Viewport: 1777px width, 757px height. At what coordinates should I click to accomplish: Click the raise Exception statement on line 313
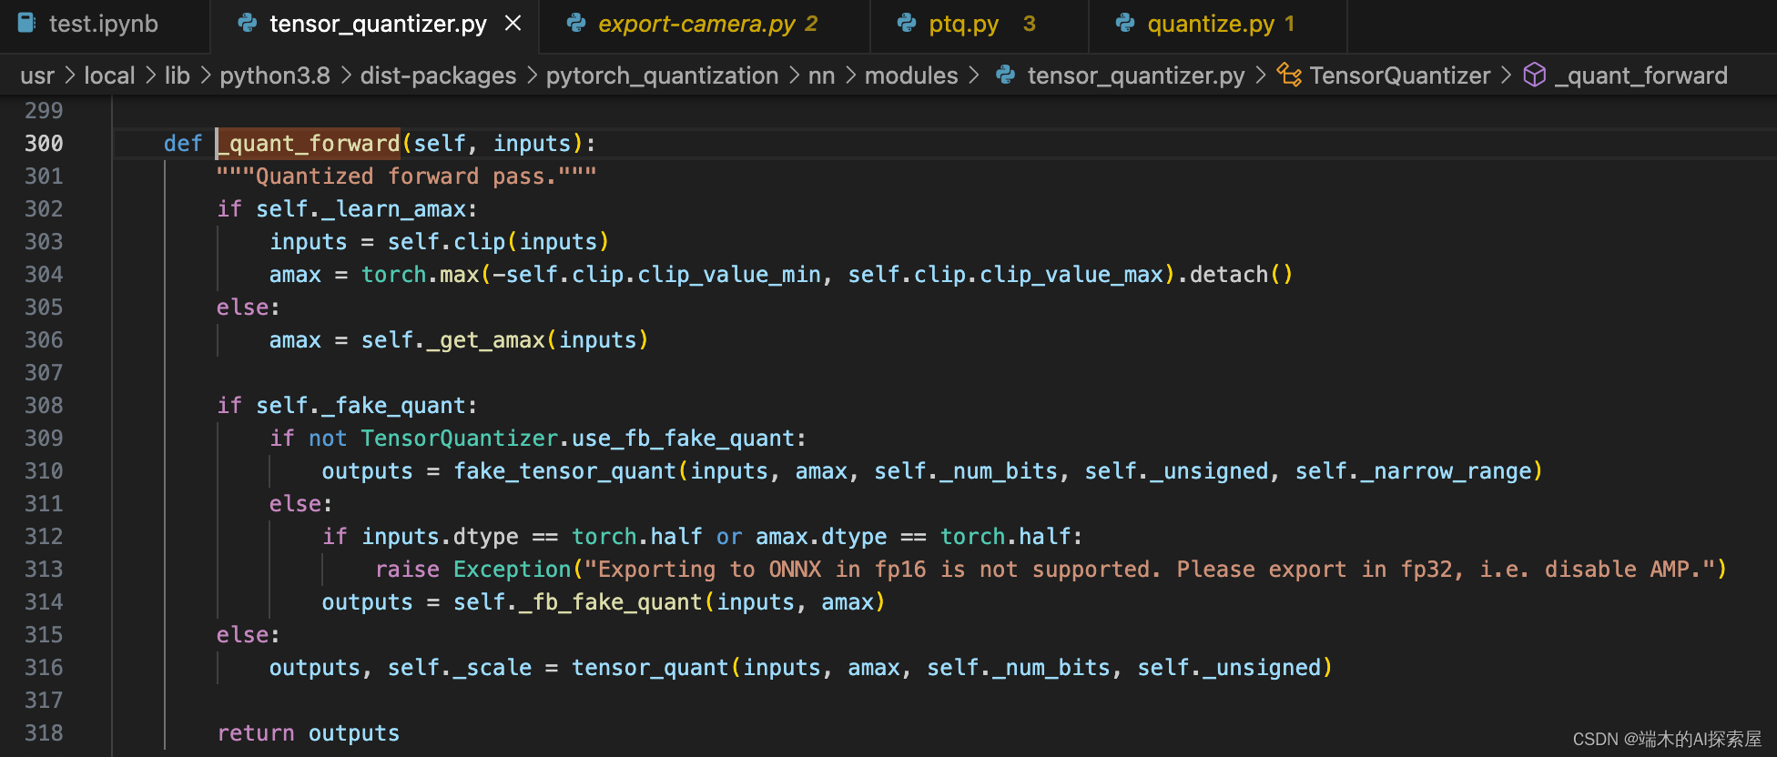point(1051,570)
